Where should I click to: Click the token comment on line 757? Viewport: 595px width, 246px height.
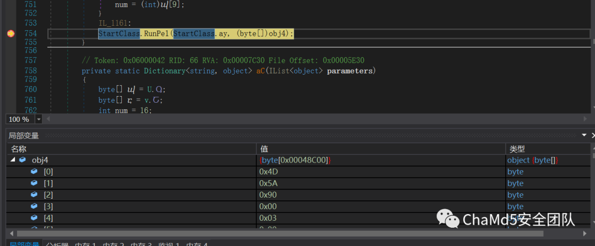pyautogui.click(x=223, y=60)
